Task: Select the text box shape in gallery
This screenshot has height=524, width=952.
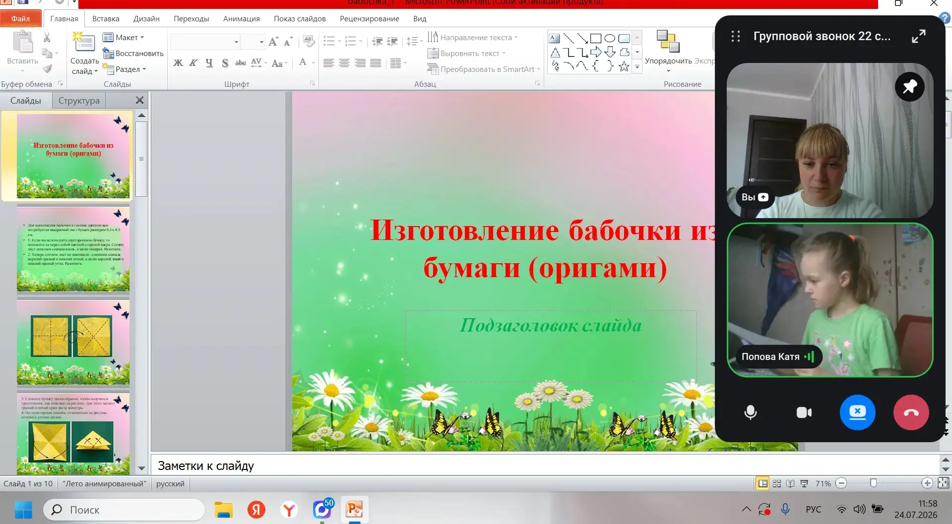Action: coord(555,39)
